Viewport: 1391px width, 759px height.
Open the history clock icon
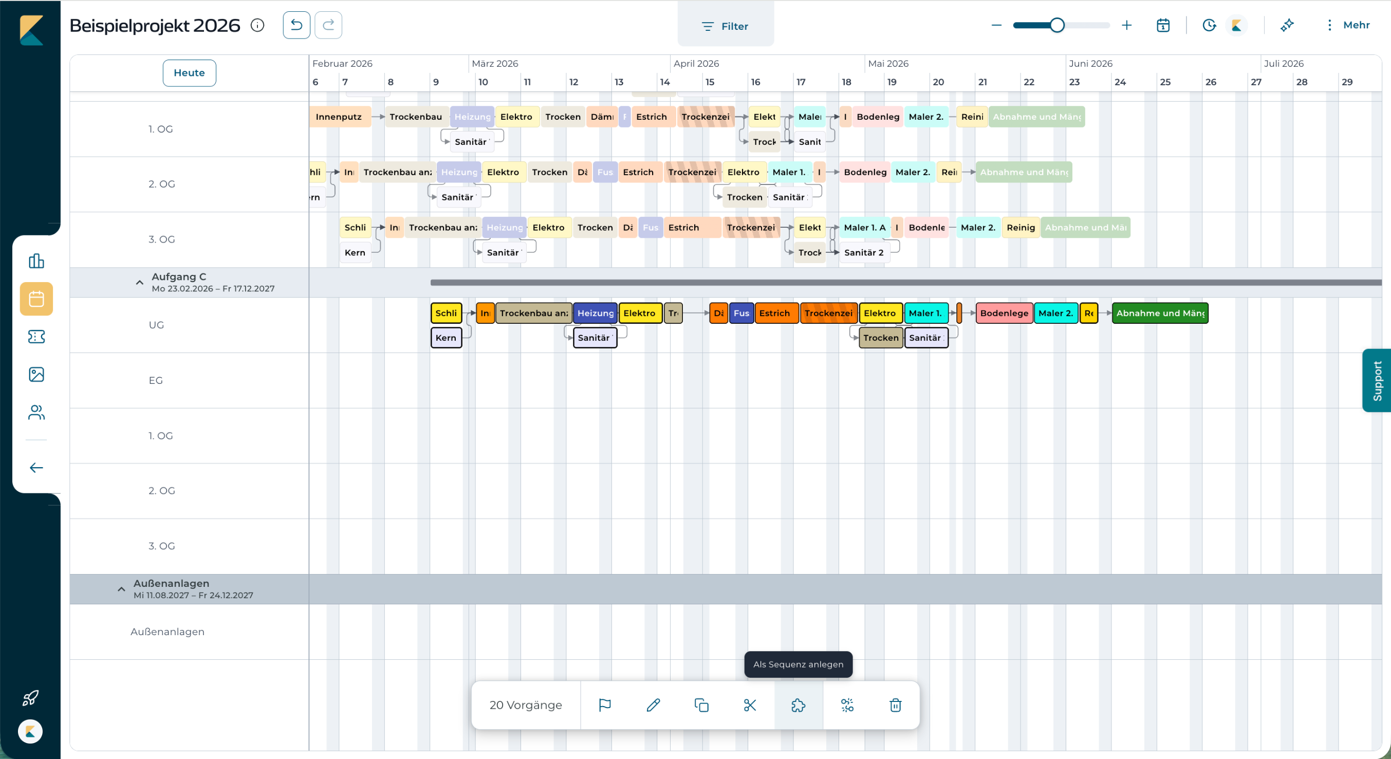[1209, 25]
